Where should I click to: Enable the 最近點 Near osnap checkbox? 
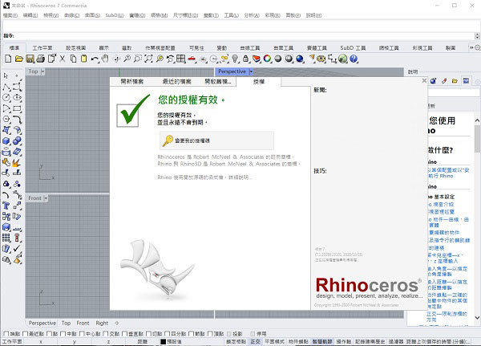(25, 334)
